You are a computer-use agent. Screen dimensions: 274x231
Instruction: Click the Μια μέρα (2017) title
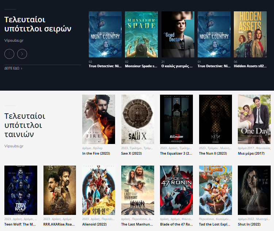251,154
